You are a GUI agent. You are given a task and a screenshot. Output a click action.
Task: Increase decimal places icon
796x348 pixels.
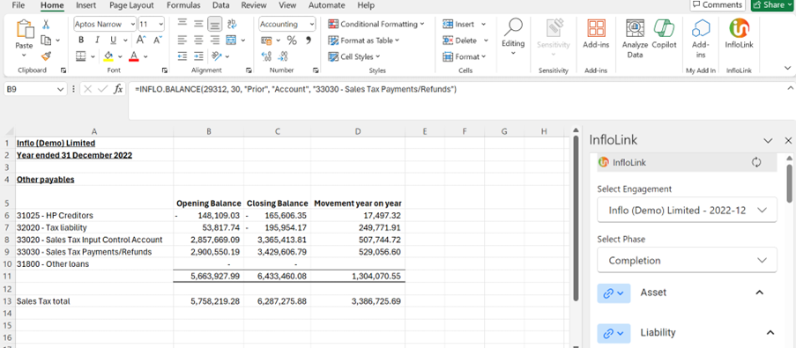[266, 56]
